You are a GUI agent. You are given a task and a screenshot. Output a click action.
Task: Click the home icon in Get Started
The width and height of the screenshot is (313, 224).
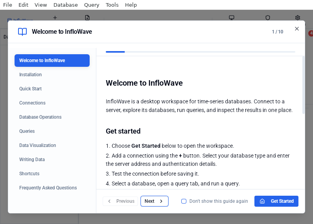[x=262, y=201]
